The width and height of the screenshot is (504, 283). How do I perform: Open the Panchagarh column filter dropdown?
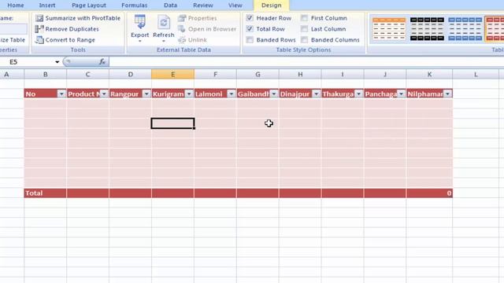pos(401,94)
